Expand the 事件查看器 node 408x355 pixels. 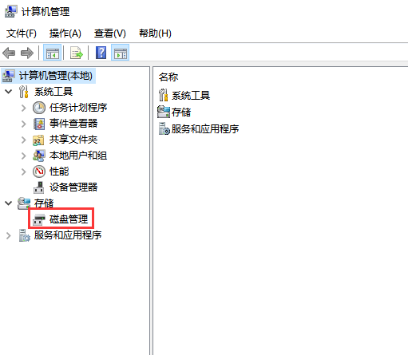pos(24,124)
